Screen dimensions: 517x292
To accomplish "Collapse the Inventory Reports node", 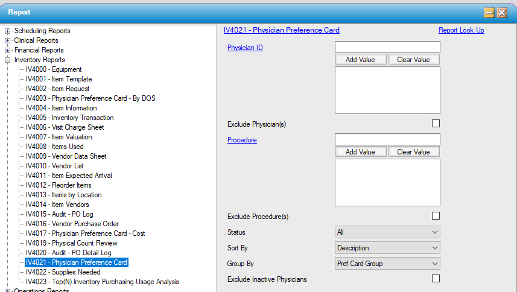I will coord(8,60).
